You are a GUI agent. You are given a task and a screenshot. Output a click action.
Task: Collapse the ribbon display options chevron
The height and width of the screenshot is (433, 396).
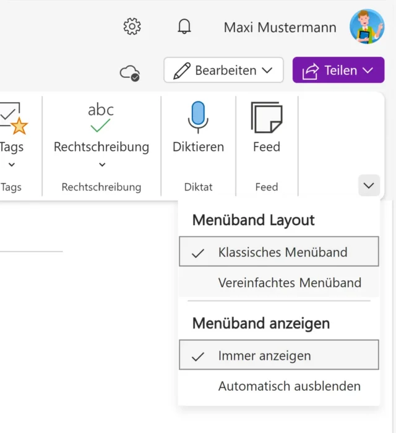point(369,185)
